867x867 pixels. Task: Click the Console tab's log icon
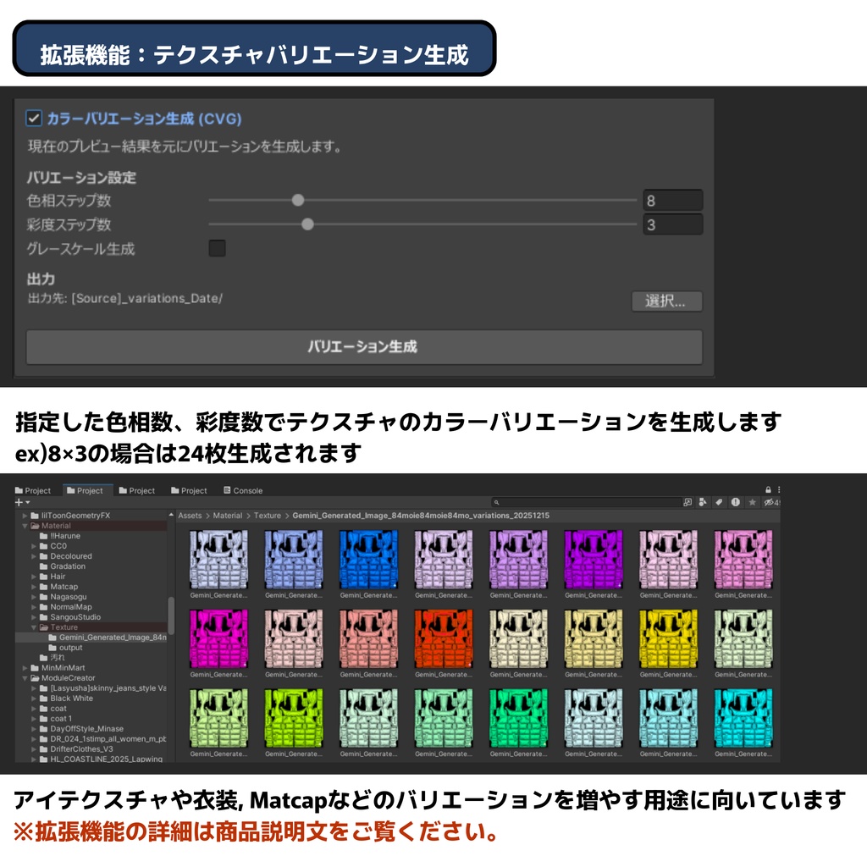[228, 490]
